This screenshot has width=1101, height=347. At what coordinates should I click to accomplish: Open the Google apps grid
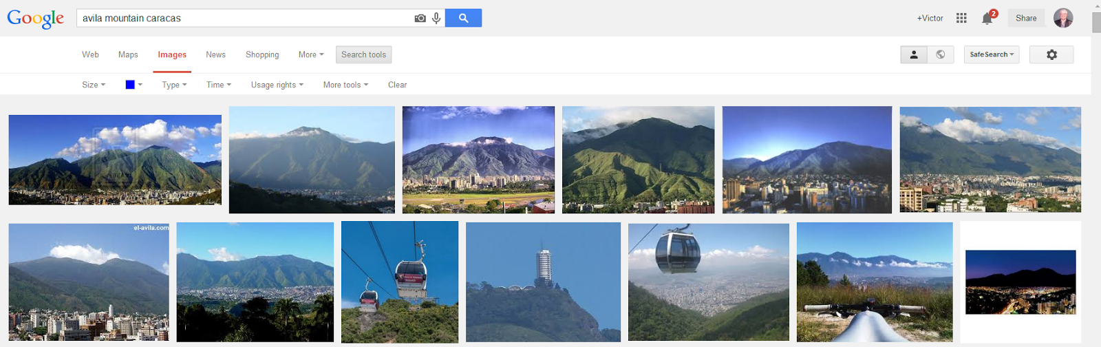coord(961,18)
